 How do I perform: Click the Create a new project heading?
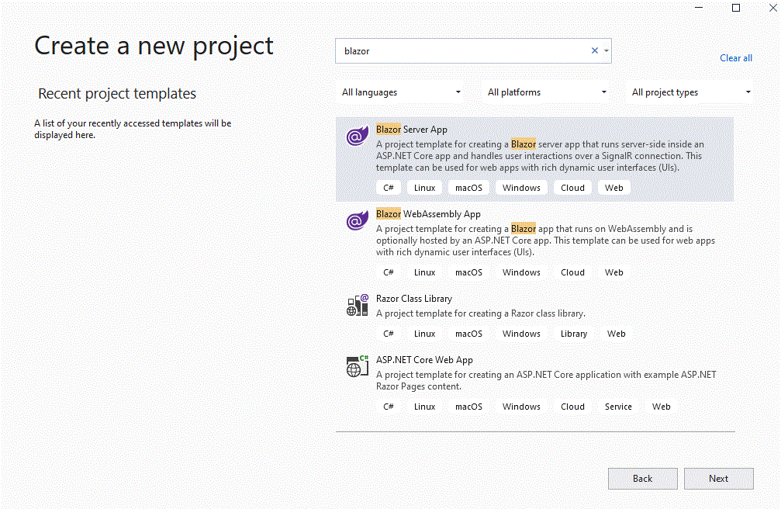point(154,47)
